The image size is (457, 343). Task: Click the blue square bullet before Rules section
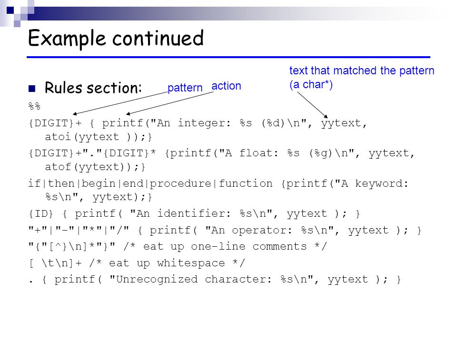(32, 89)
